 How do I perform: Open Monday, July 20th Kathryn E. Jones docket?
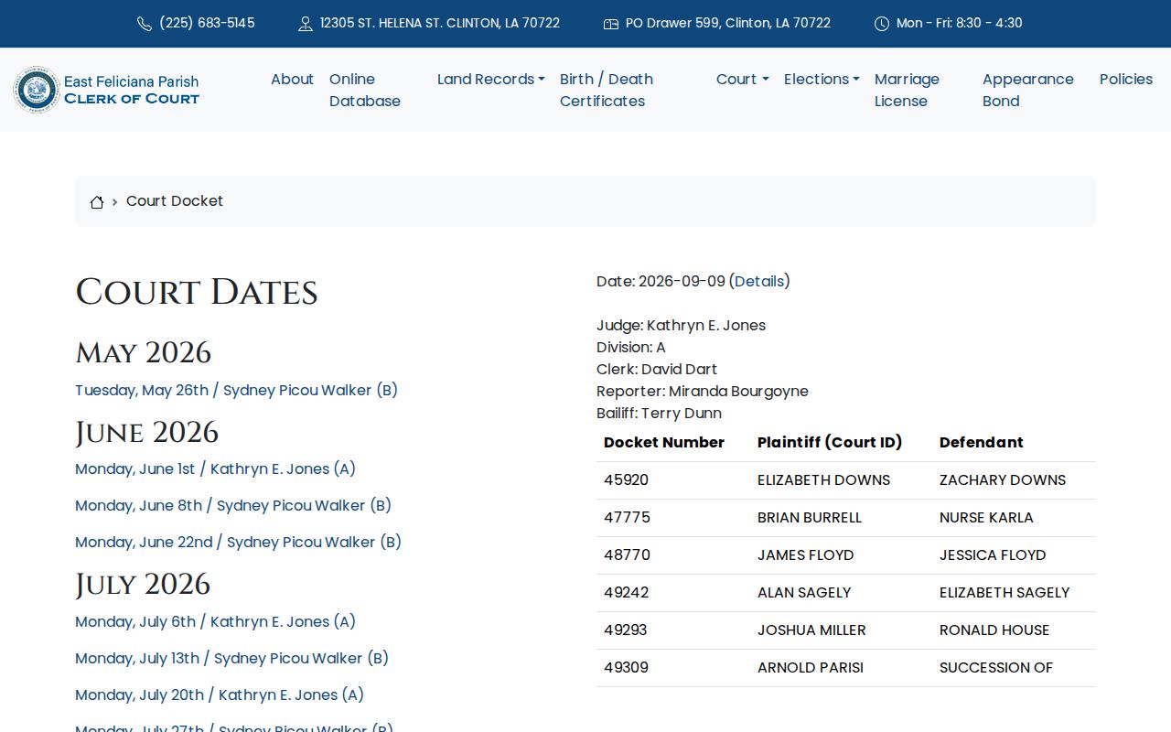[x=220, y=695]
